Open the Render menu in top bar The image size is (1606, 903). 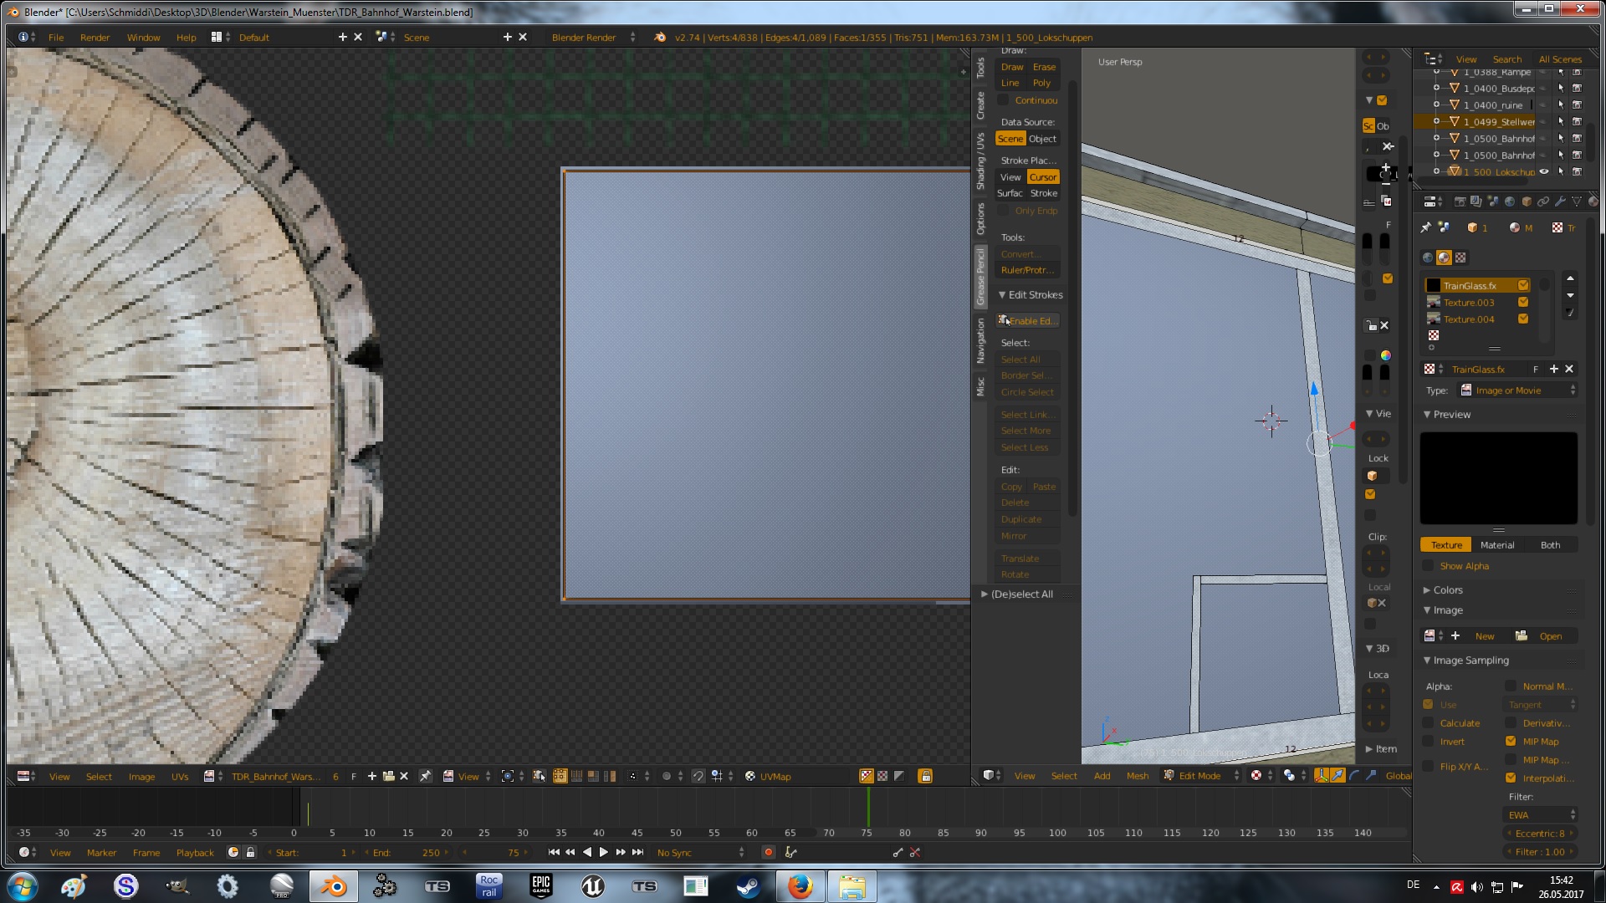coord(95,37)
